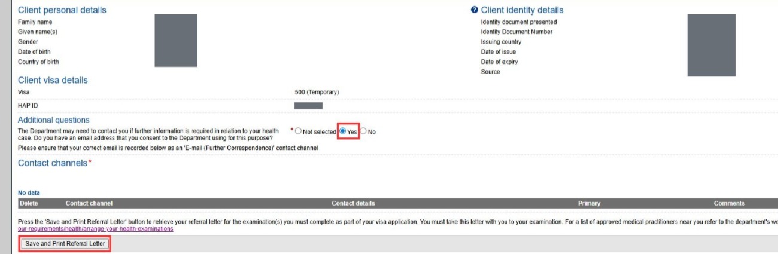Click the Contact channel column header

[x=89, y=203]
